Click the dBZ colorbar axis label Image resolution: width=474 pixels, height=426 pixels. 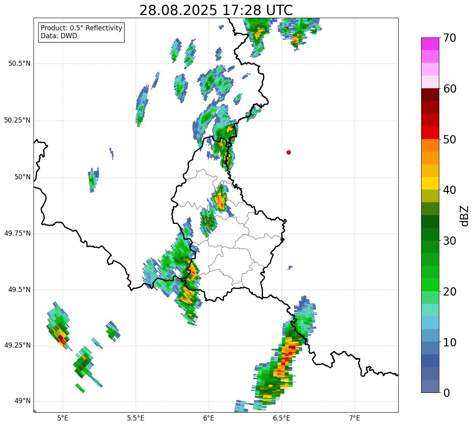click(x=465, y=216)
